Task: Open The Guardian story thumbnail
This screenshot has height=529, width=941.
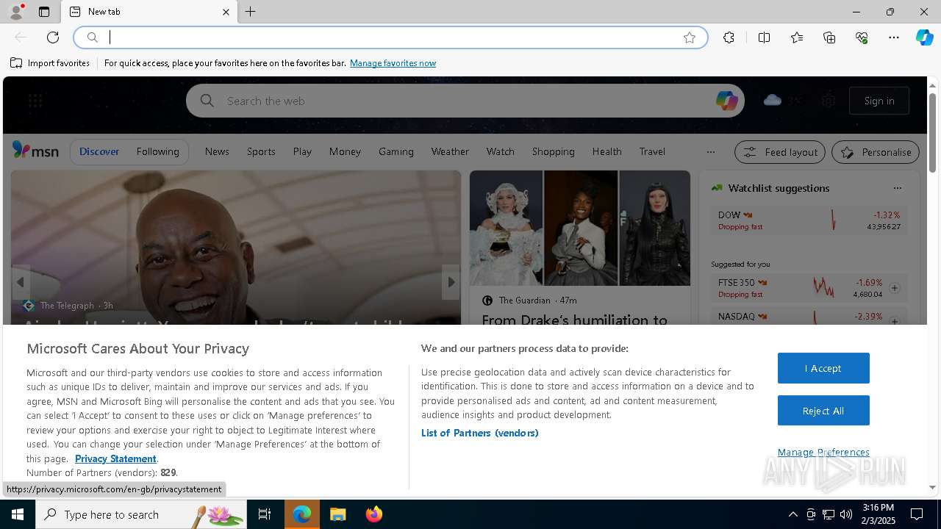Action: point(580,228)
